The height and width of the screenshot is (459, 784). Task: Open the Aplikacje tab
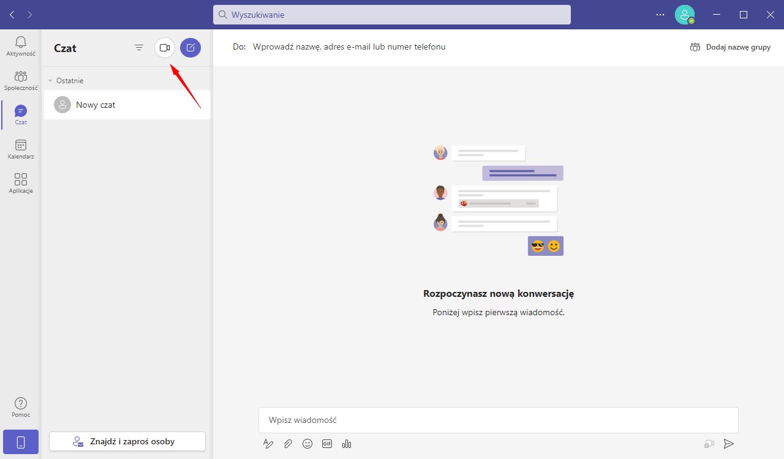tap(21, 184)
